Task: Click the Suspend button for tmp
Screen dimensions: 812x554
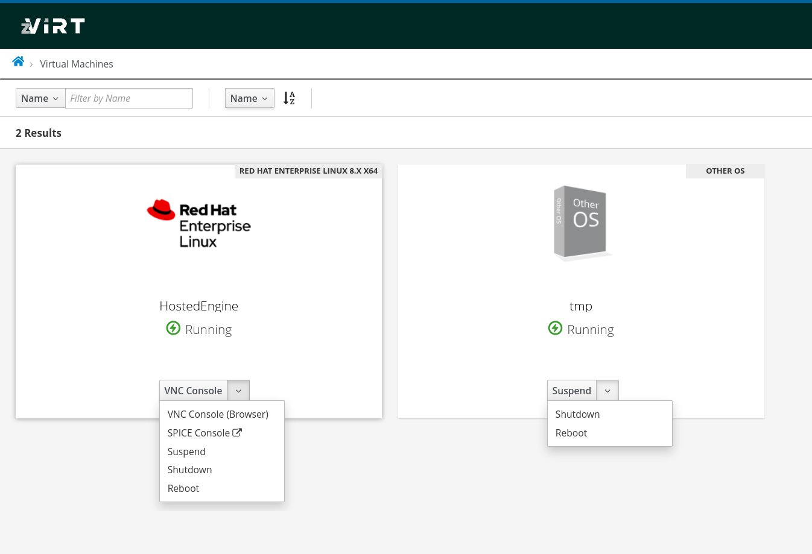Action: 572,391
